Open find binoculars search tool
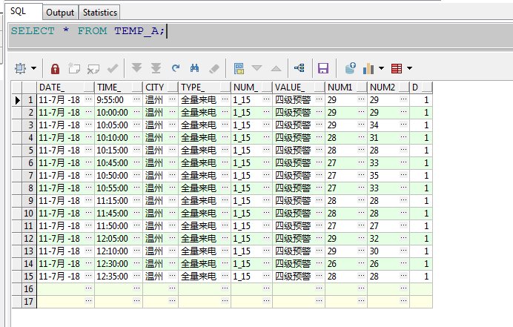 pyautogui.click(x=195, y=68)
